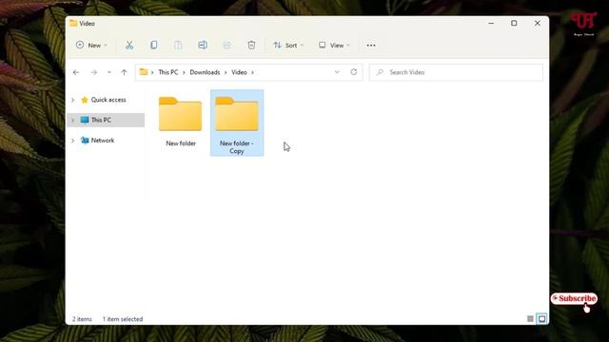The image size is (609, 342).
Task: Click the Video folder icon in title bar
Action: click(x=73, y=23)
